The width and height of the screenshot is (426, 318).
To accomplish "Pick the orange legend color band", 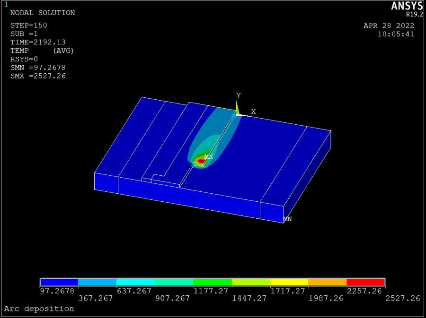I will tap(327, 282).
